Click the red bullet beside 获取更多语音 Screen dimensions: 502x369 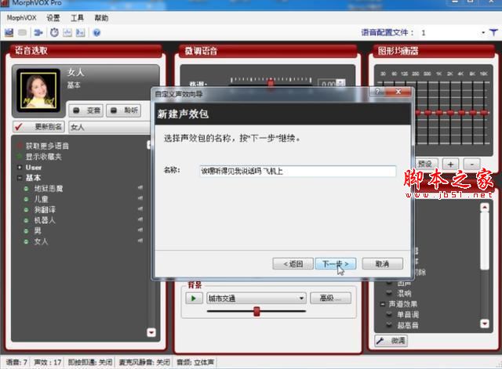point(20,146)
